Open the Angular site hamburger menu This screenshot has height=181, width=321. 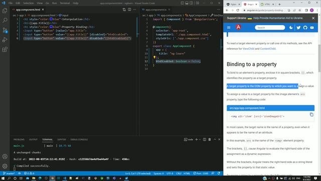coord(229,28)
